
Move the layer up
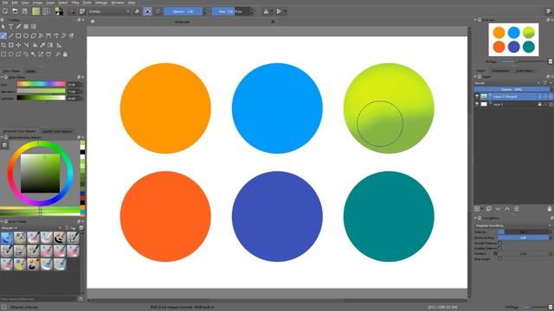(x=507, y=209)
